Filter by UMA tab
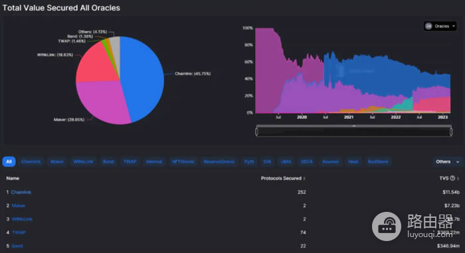The height and width of the screenshot is (253, 465). pyautogui.click(x=286, y=161)
